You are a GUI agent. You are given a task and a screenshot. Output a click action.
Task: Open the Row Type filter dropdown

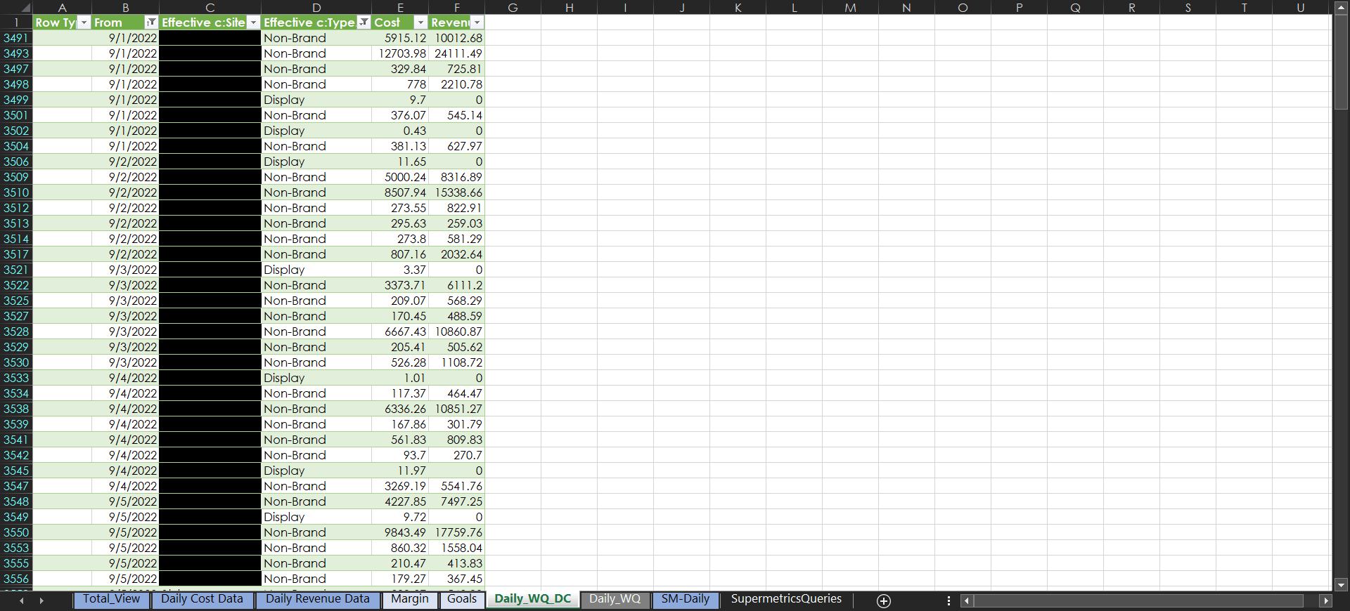pyautogui.click(x=84, y=22)
